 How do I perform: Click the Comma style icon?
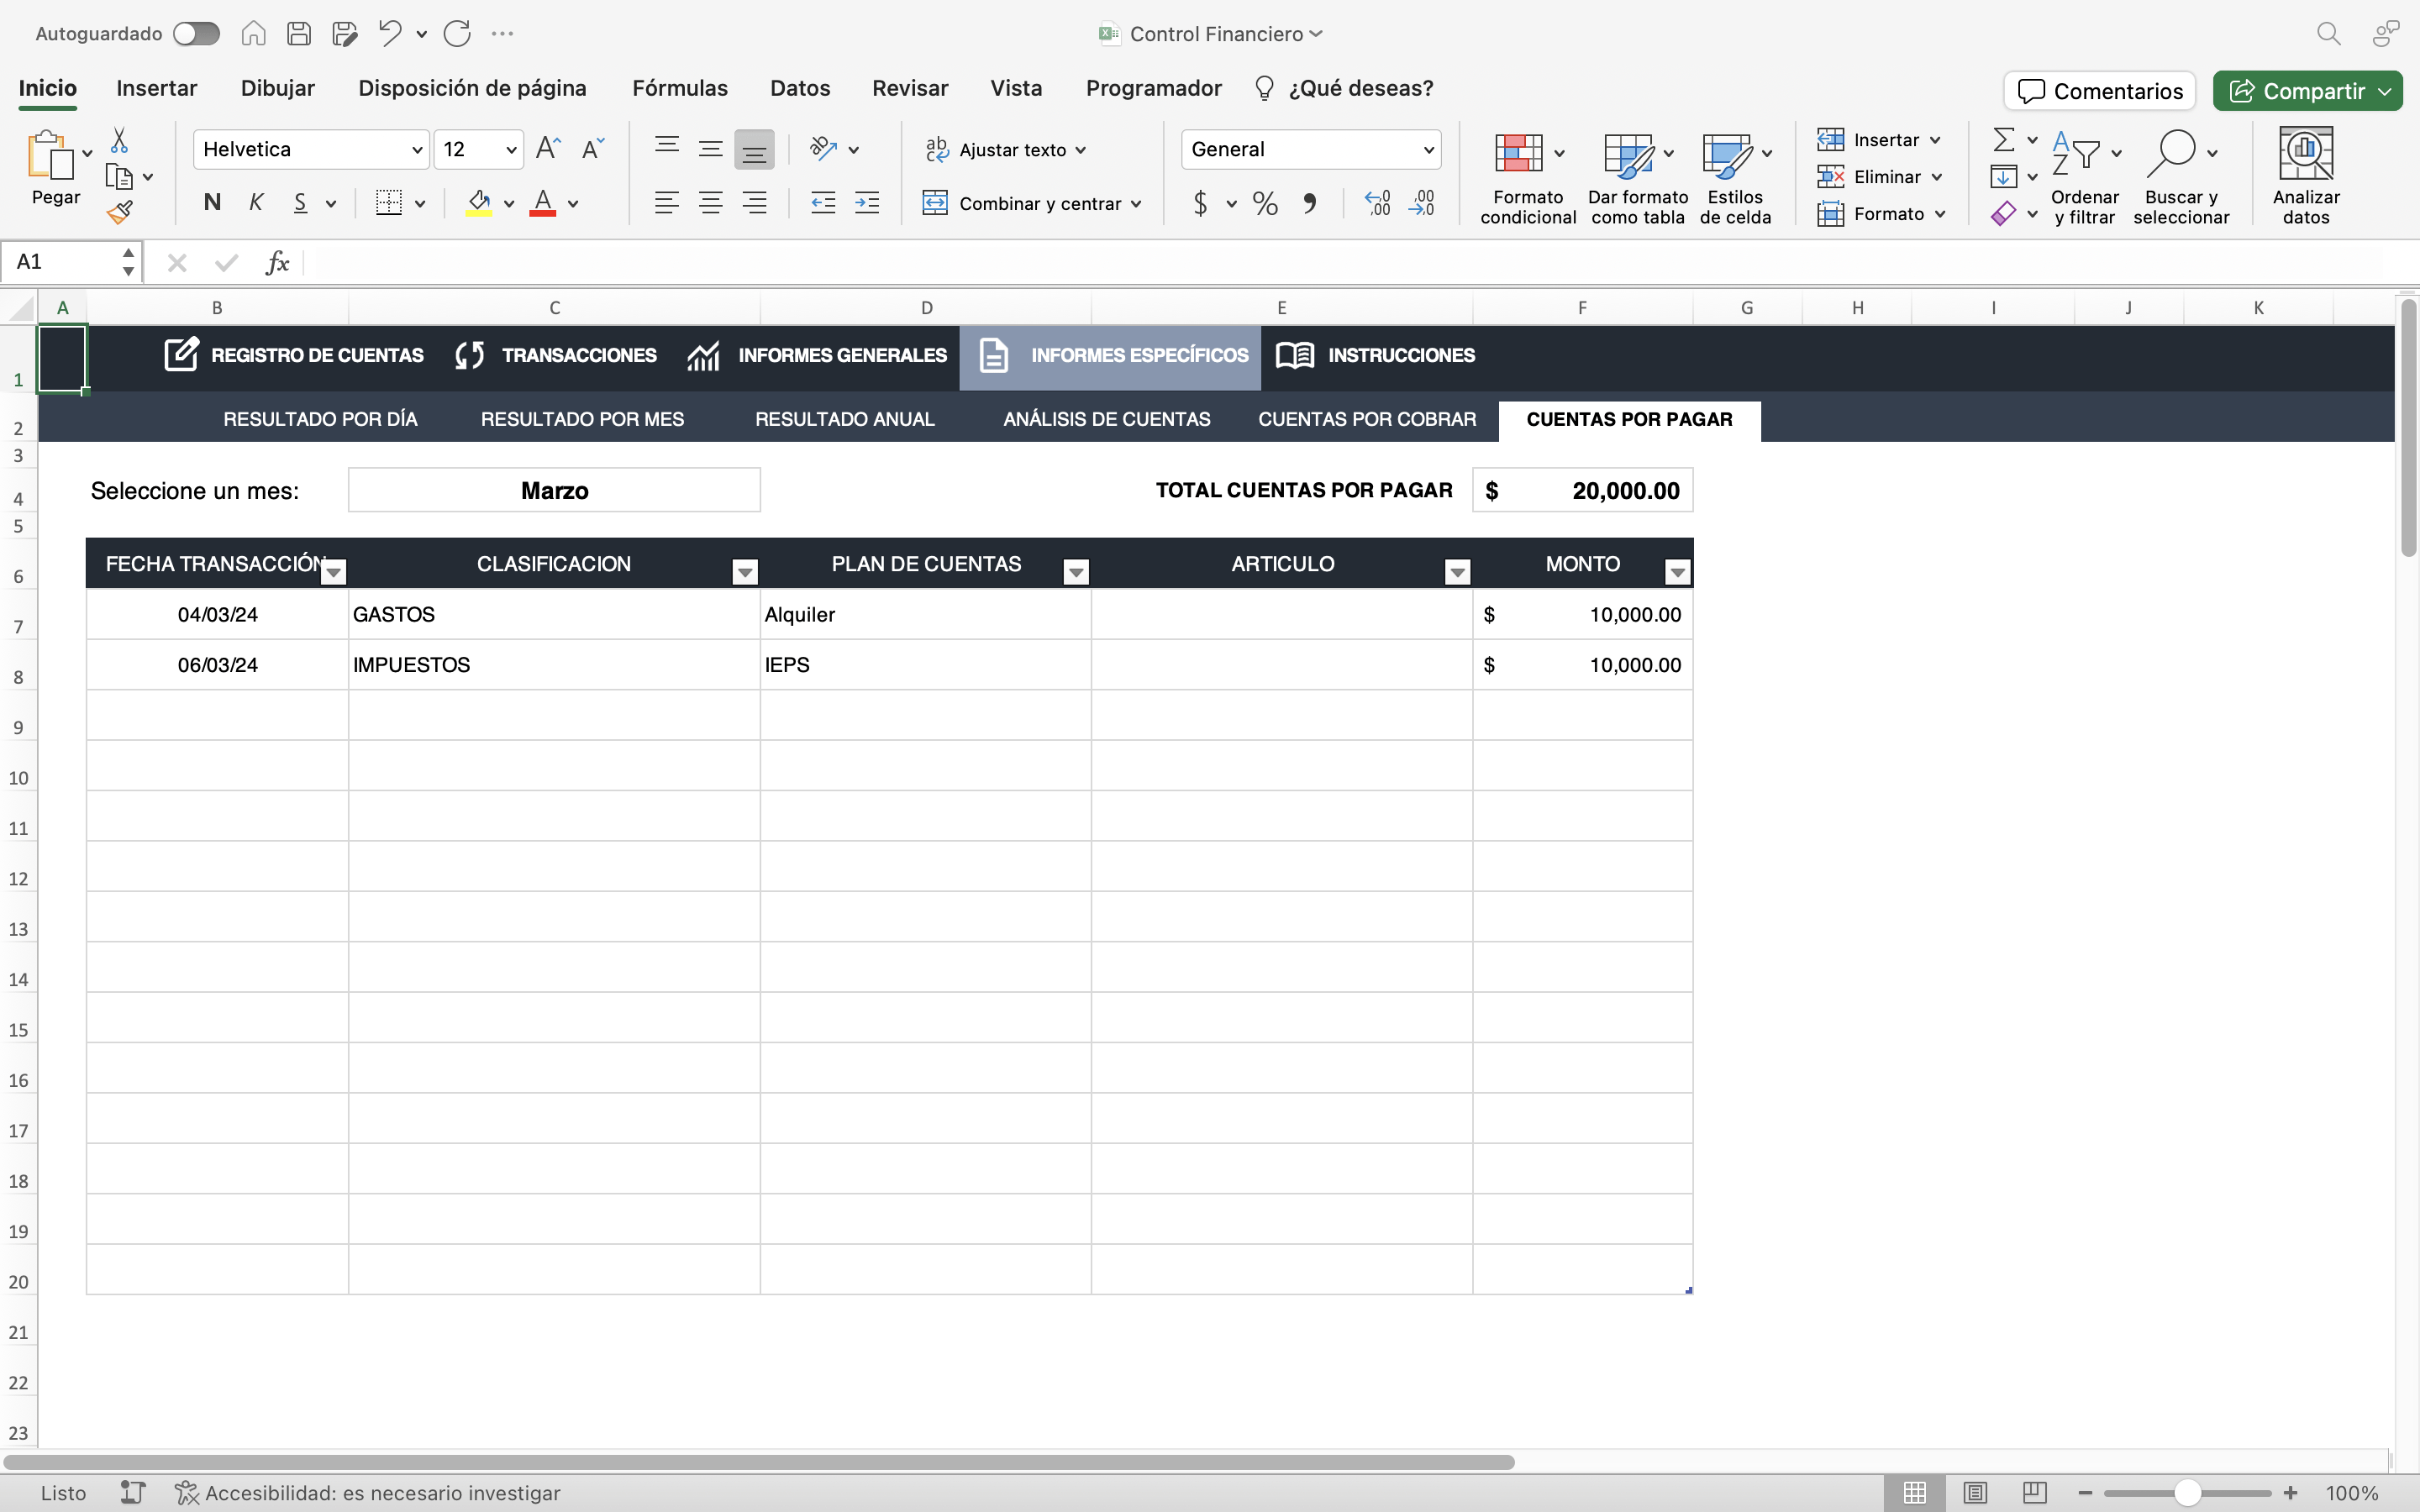1309,204
